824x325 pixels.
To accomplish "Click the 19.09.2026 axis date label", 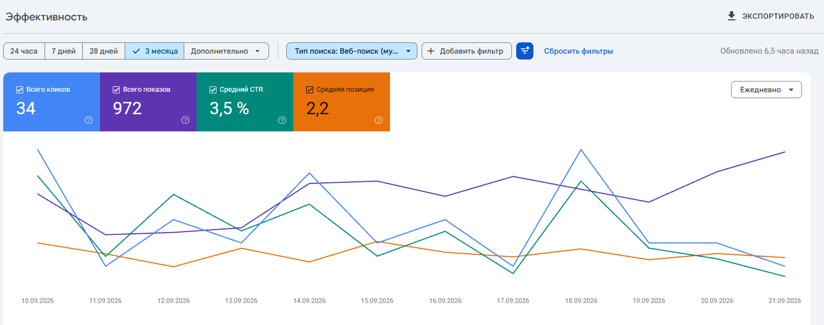I will [649, 301].
